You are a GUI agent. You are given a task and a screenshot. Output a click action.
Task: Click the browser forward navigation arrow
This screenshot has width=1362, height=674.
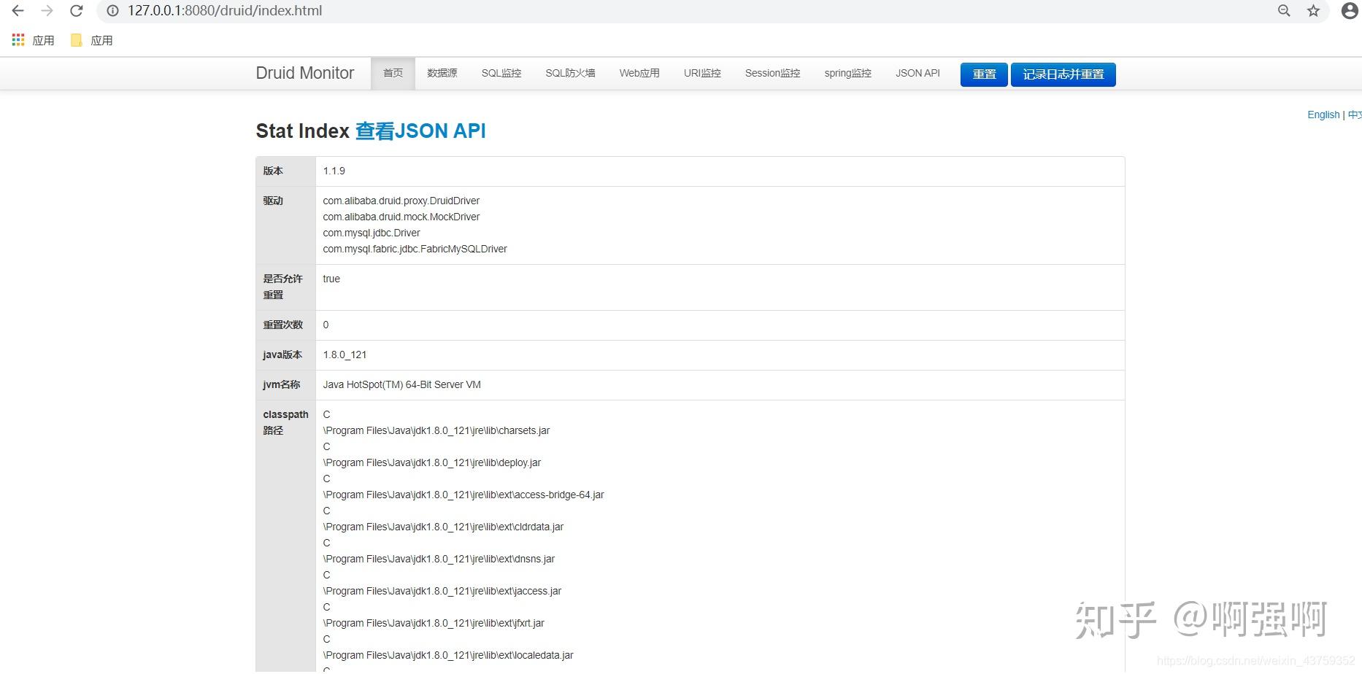coord(47,11)
